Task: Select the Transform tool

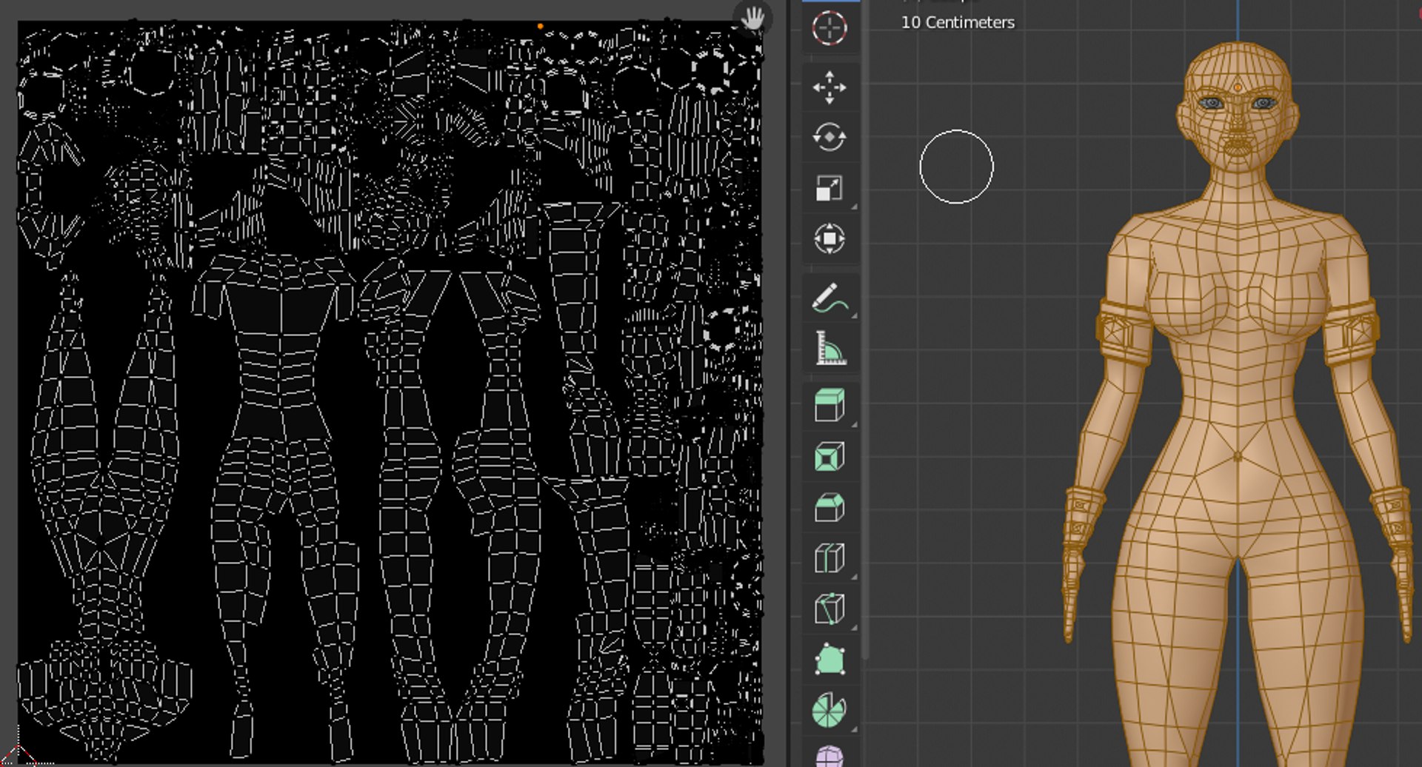Action: click(x=829, y=238)
